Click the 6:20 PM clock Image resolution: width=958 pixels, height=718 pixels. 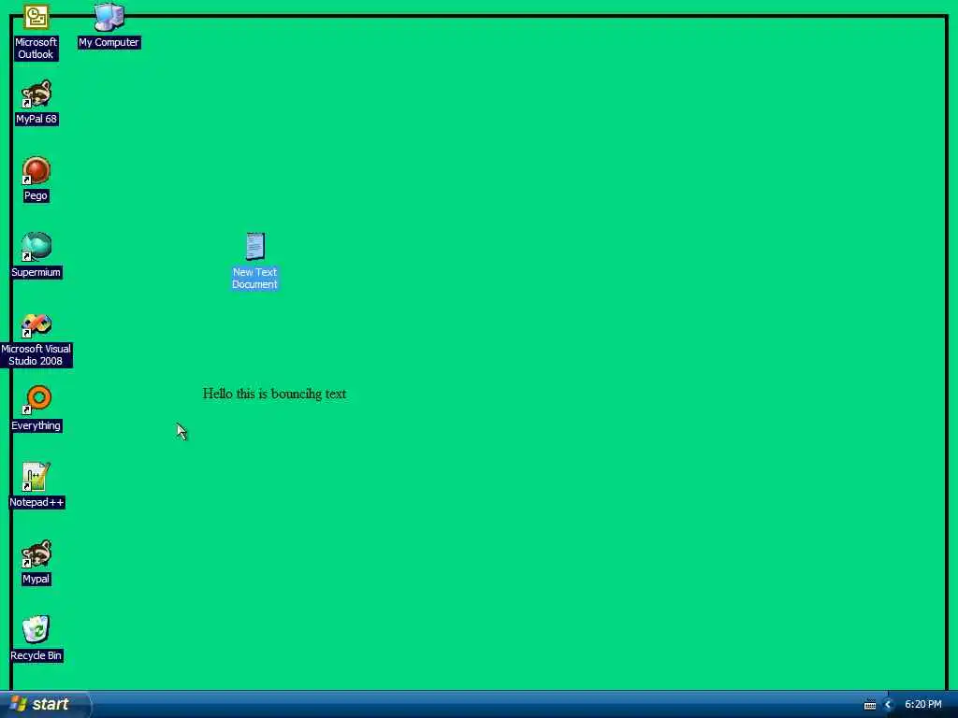click(923, 705)
